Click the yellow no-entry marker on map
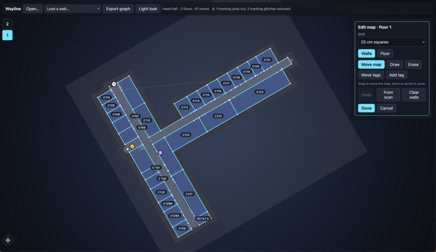 [133, 147]
